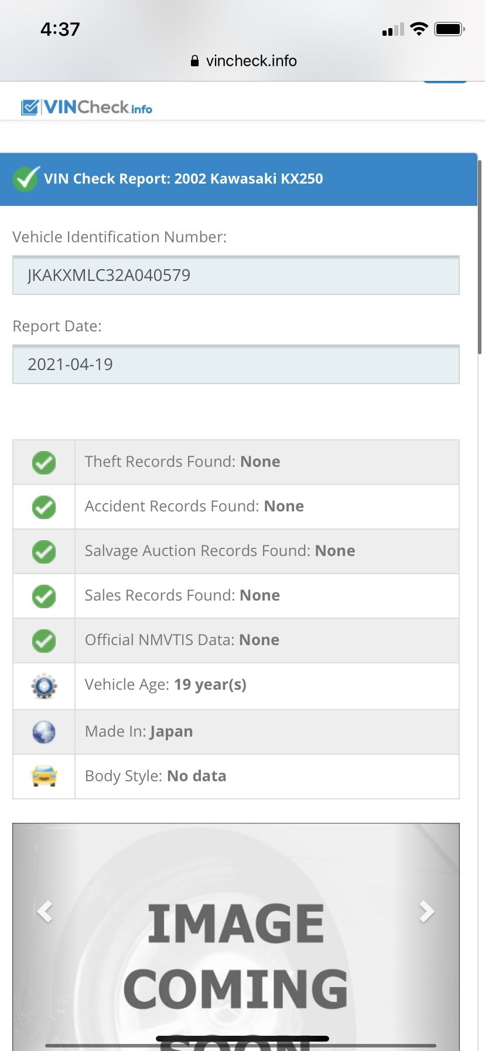
Task: Click the checkmark beside Official NMVTIS Data
Action: 44,641
